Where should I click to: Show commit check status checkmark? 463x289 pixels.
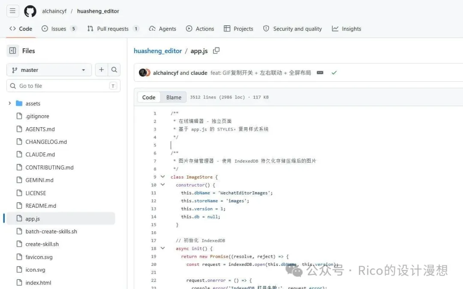point(334,72)
